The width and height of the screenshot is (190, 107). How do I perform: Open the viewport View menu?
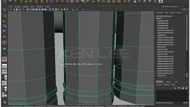11,7
